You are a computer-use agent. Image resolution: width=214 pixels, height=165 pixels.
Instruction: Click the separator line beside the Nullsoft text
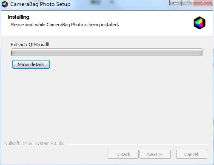138,144
